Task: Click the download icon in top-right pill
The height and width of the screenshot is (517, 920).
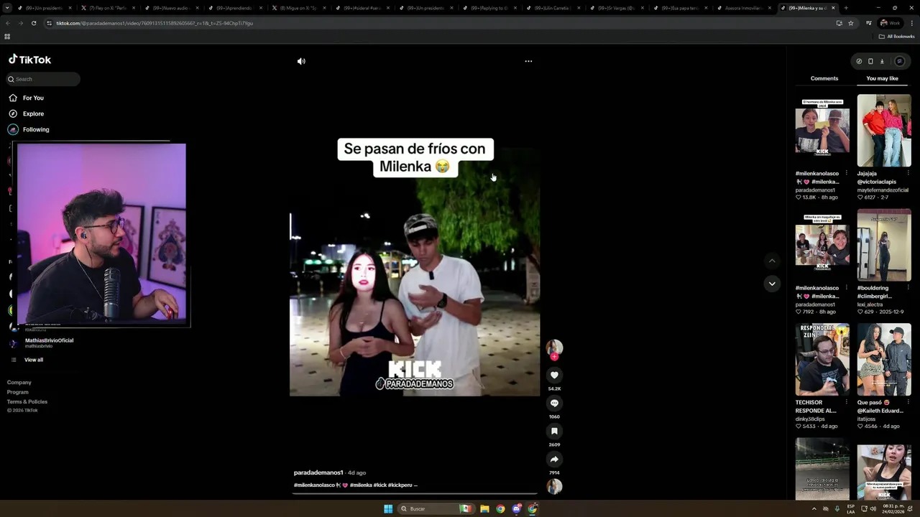Action: [882, 61]
